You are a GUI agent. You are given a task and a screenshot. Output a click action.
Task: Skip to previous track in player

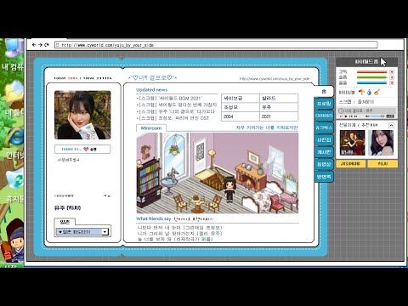(351, 116)
